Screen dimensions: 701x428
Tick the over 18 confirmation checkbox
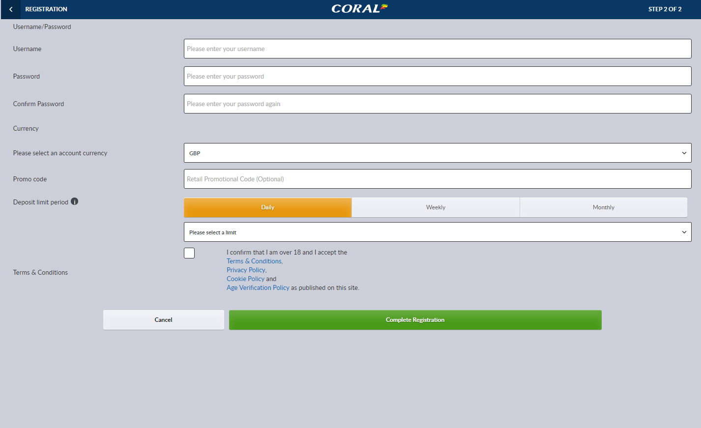pyautogui.click(x=189, y=253)
